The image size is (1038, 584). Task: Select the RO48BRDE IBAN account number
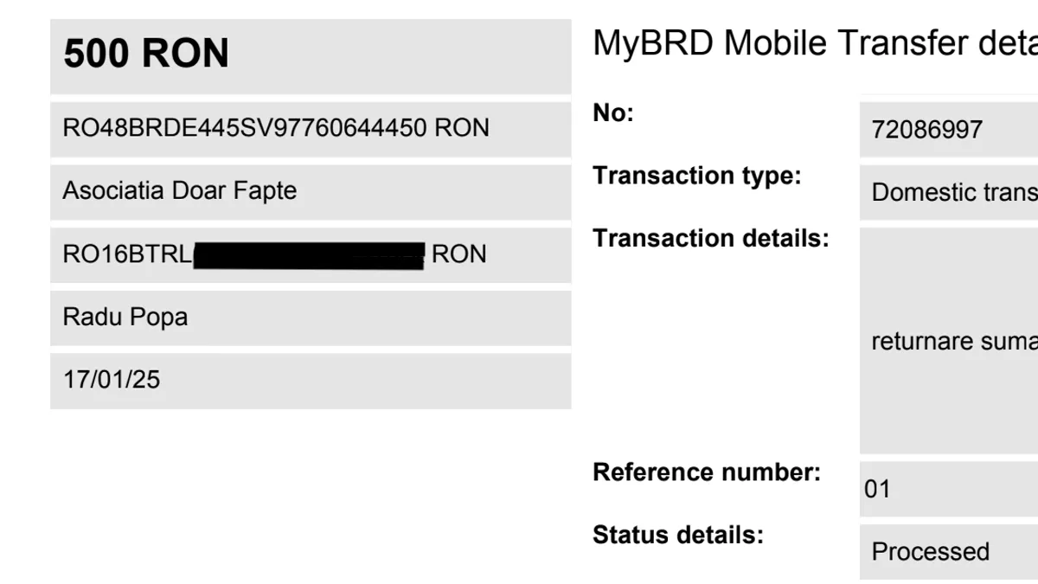(245, 128)
